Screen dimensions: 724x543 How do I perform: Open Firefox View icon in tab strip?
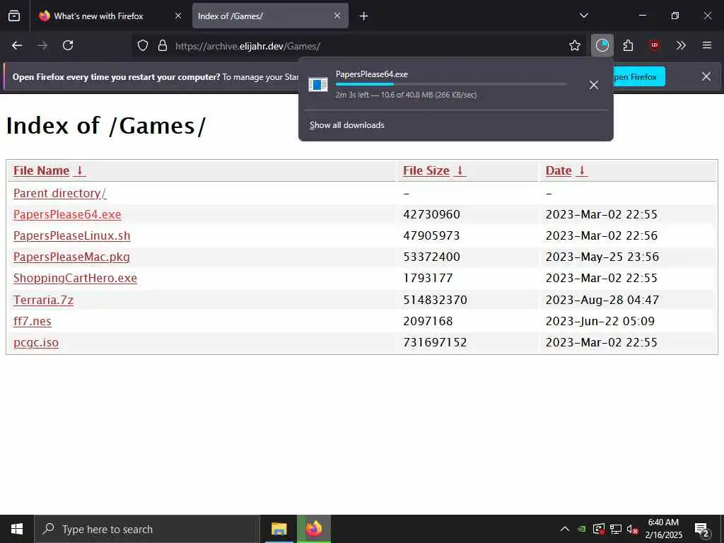point(14,16)
